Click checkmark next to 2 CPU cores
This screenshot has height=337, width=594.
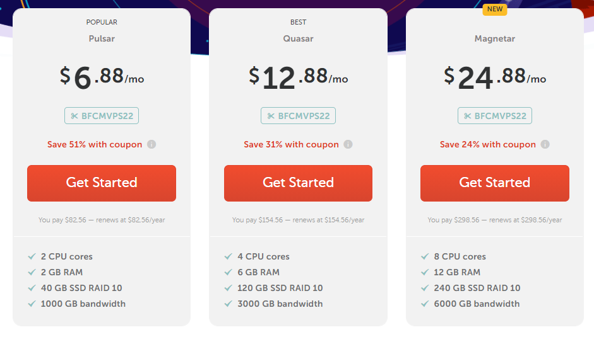[32, 256]
